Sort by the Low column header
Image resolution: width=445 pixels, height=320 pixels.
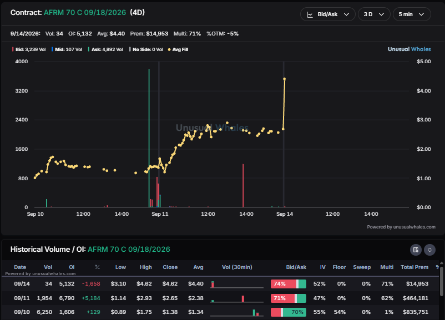click(120, 267)
